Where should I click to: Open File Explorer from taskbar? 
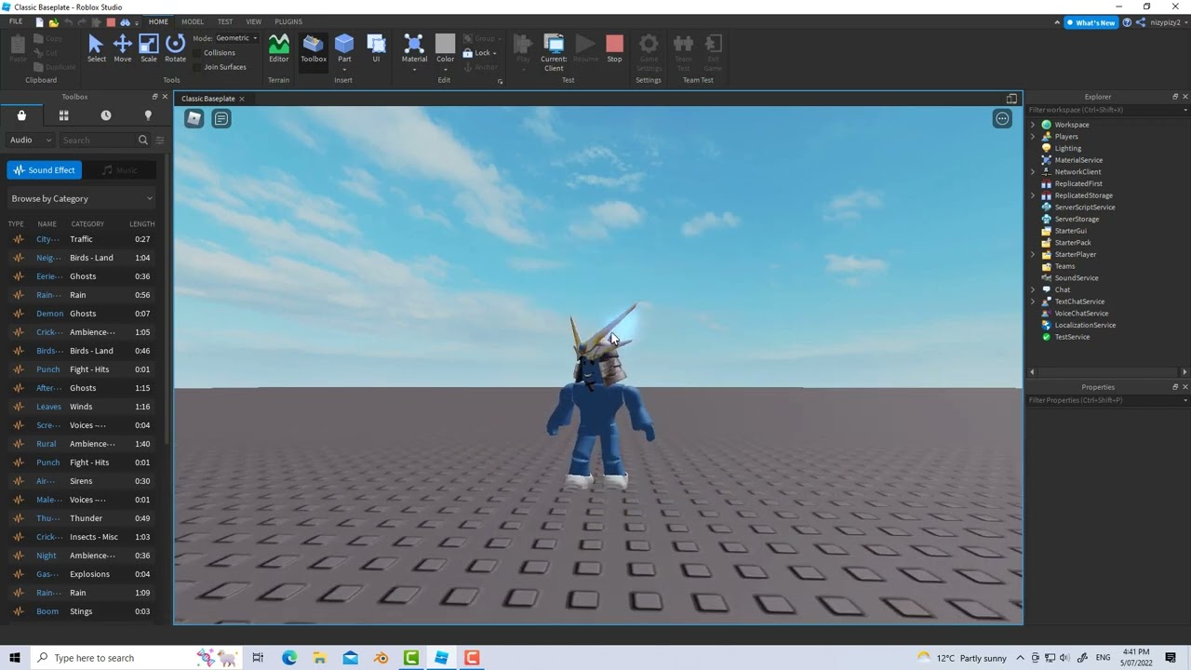point(319,658)
